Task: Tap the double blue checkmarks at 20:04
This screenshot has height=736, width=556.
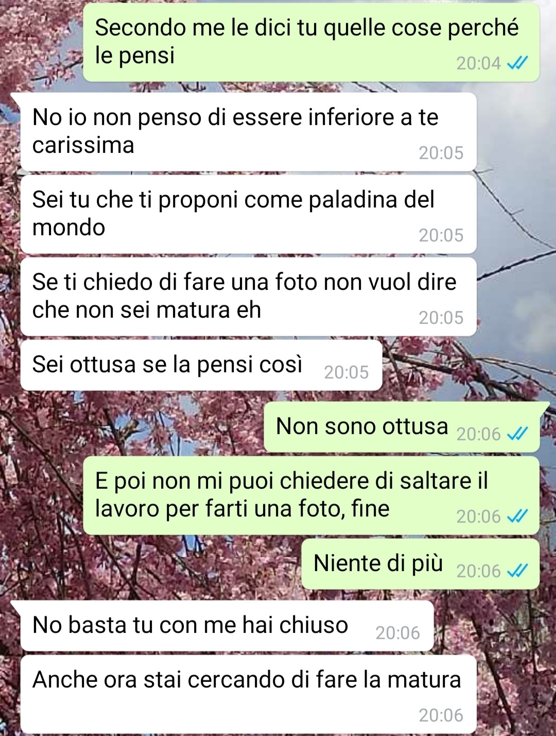Action: (x=517, y=63)
